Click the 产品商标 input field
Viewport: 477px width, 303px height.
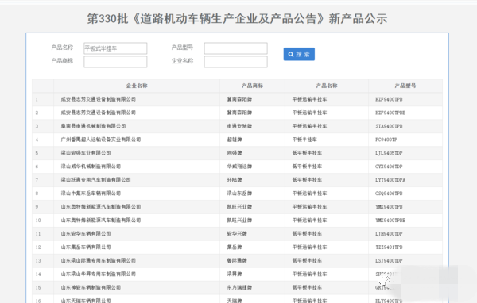(115, 62)
